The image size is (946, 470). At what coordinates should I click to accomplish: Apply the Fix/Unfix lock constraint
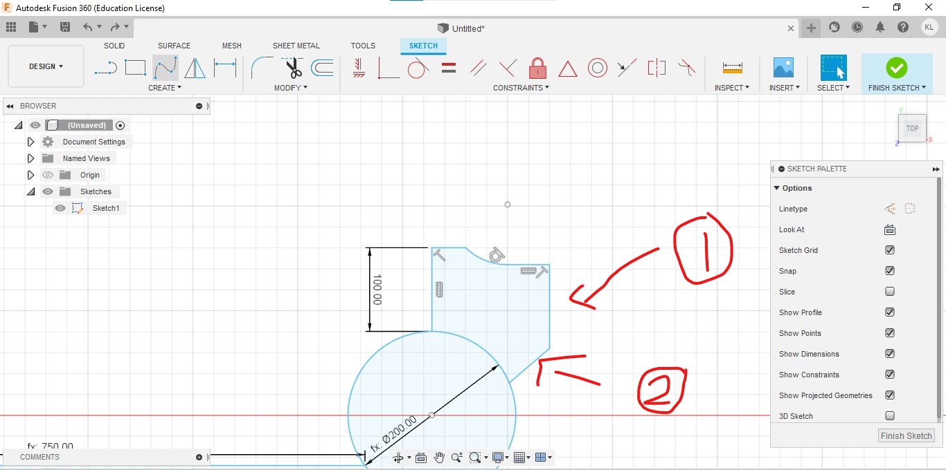[x=537, y=68]
